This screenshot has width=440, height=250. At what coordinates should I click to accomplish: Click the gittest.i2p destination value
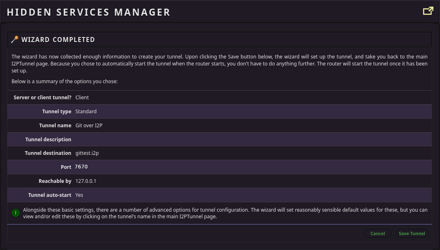coord(87,153)
